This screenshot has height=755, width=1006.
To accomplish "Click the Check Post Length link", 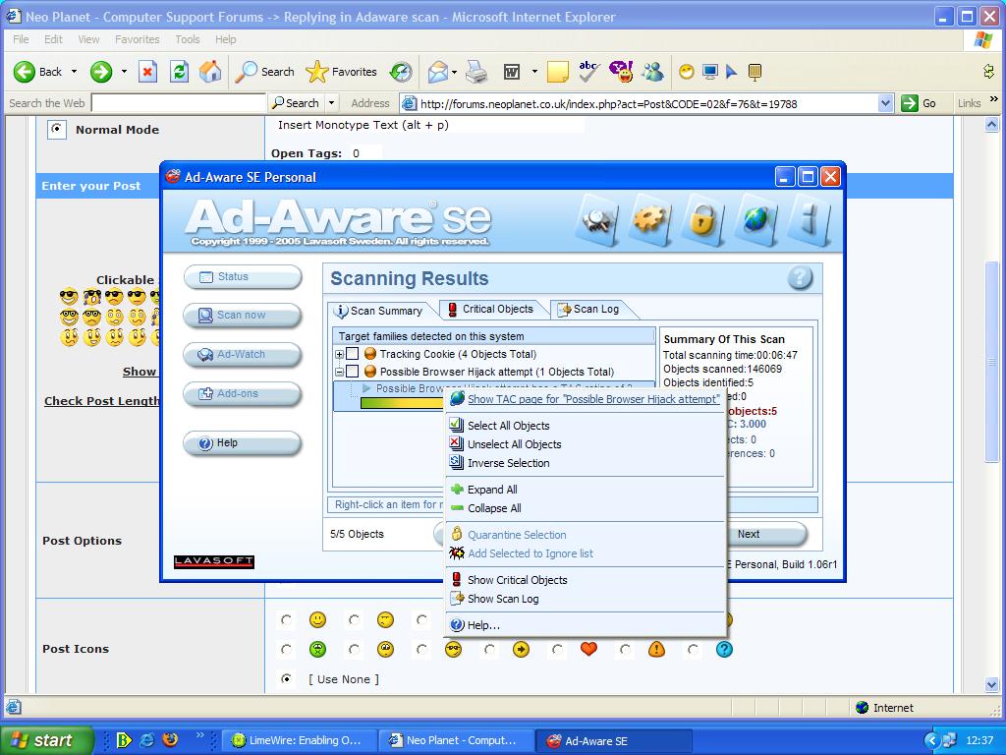I will (x=101, y=401).
